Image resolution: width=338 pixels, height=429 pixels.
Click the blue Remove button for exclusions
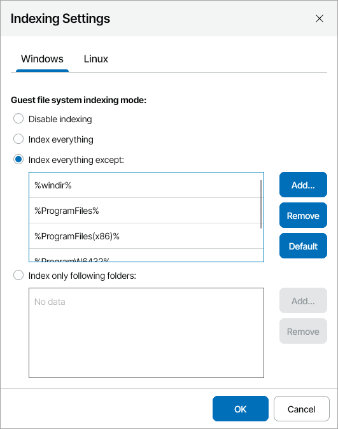303,215
